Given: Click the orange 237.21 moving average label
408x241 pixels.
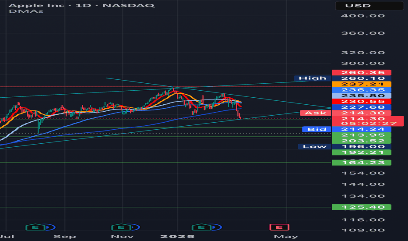Looking at the screenshot, I should (362, 84).
